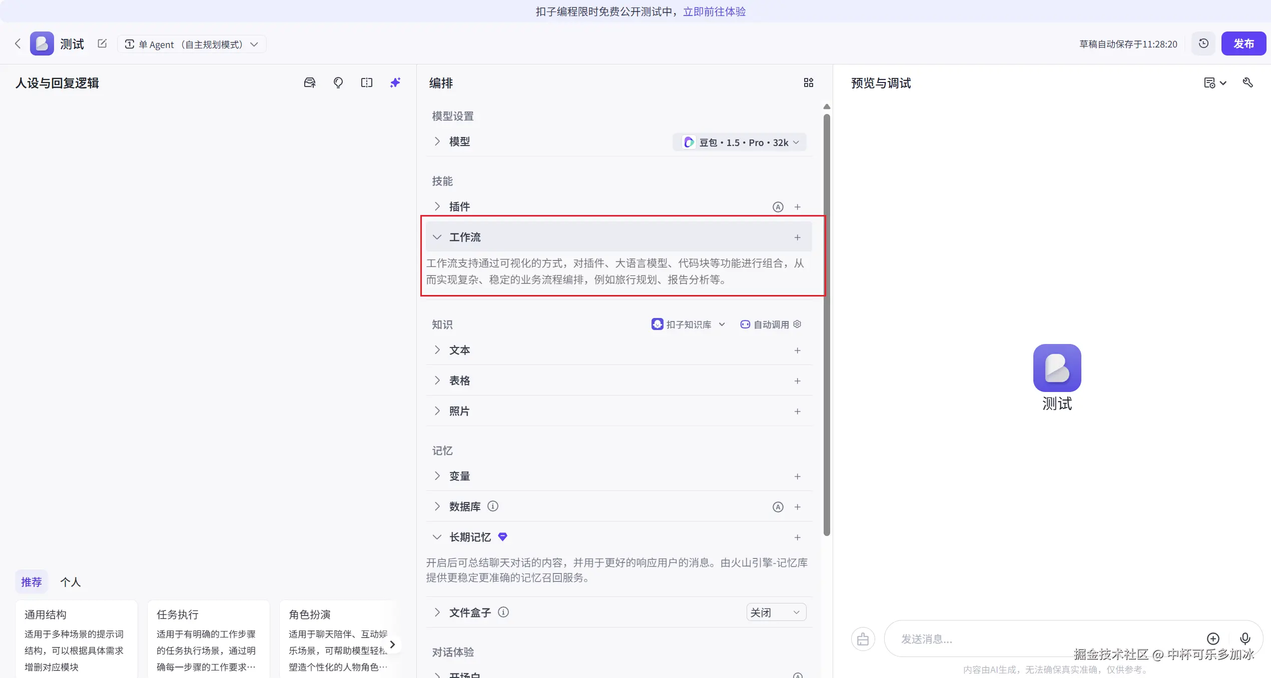Click the grid layout icon in 编排
The width and height of the screenshot is (1271, 678).
[809, 82]
